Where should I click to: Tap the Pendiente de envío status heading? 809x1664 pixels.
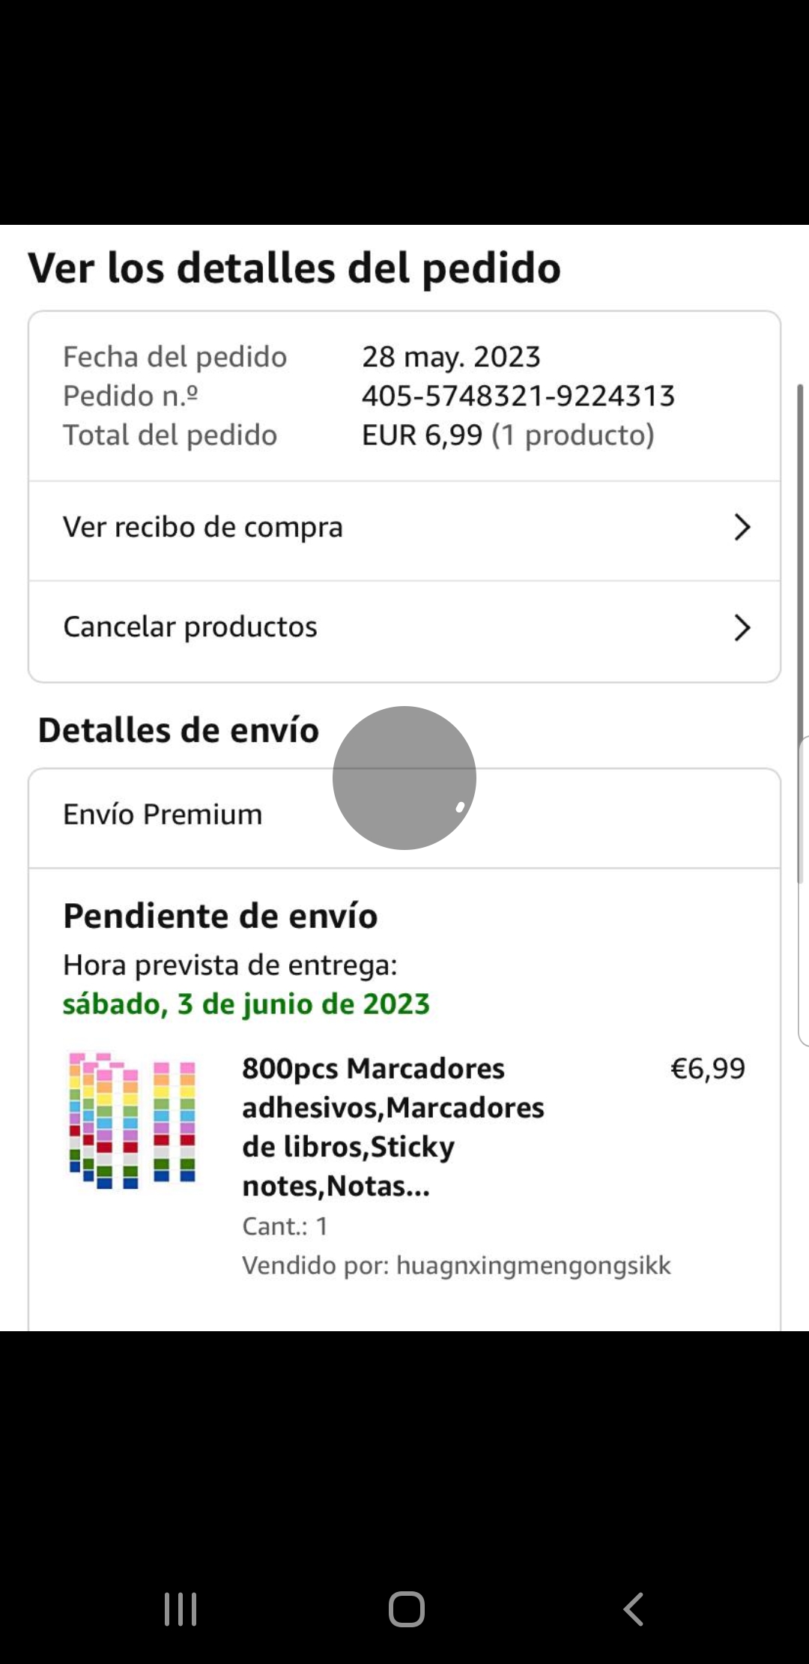[220, 916]
